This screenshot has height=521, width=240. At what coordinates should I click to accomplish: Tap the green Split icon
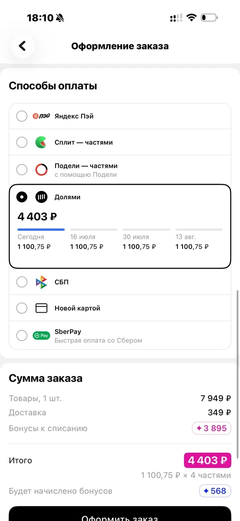pyautogui.click(x=41, y=142)
